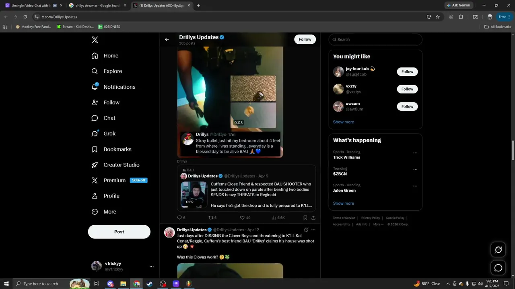Click the Premium X icon in sidebar
Screen dimensions: 515x289
[95, 181]
